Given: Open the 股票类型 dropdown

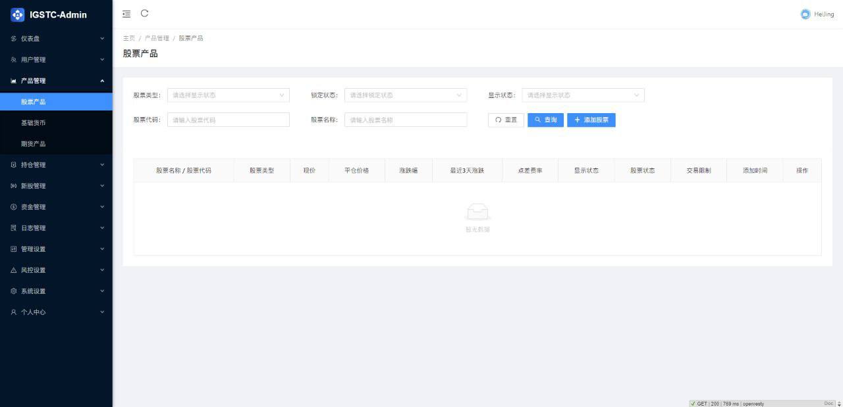Looking at the screenshot, I should 228,95.
